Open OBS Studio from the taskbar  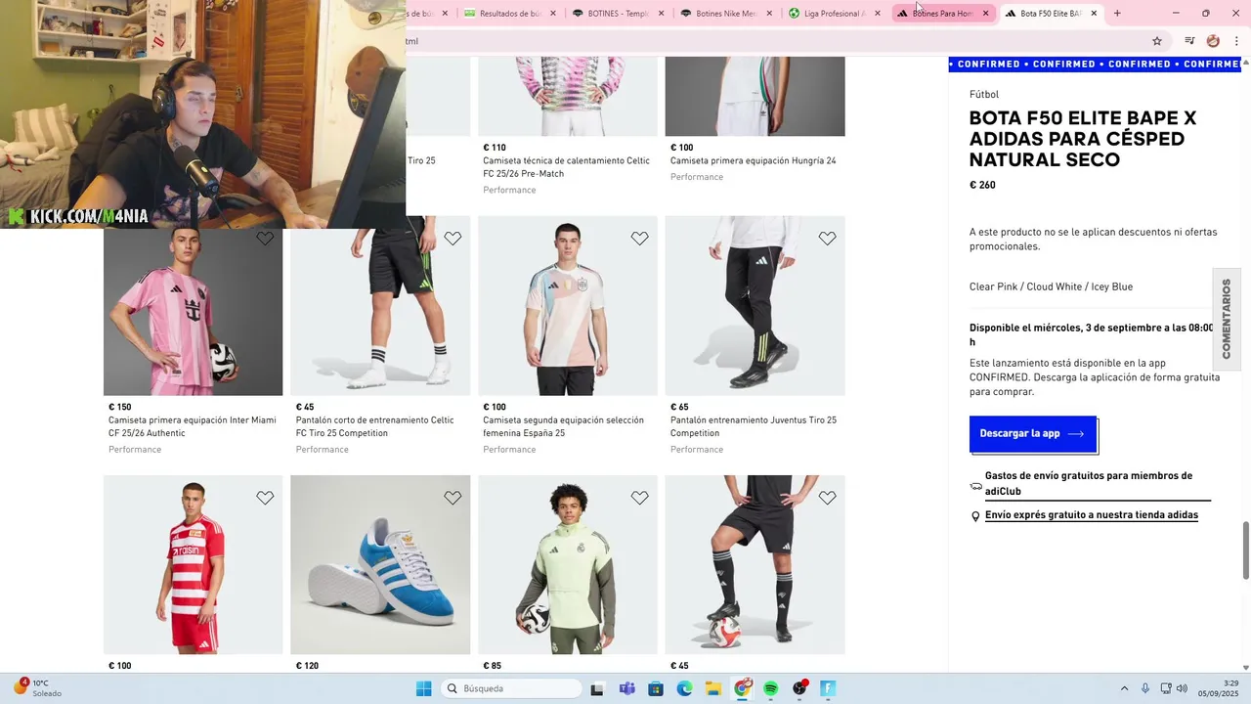[x=800, y=688]
